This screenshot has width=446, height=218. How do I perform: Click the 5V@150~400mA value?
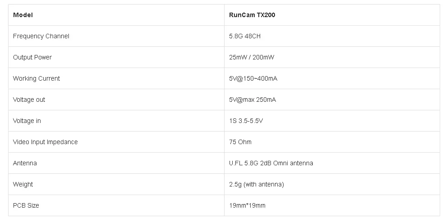coord(253,78)
